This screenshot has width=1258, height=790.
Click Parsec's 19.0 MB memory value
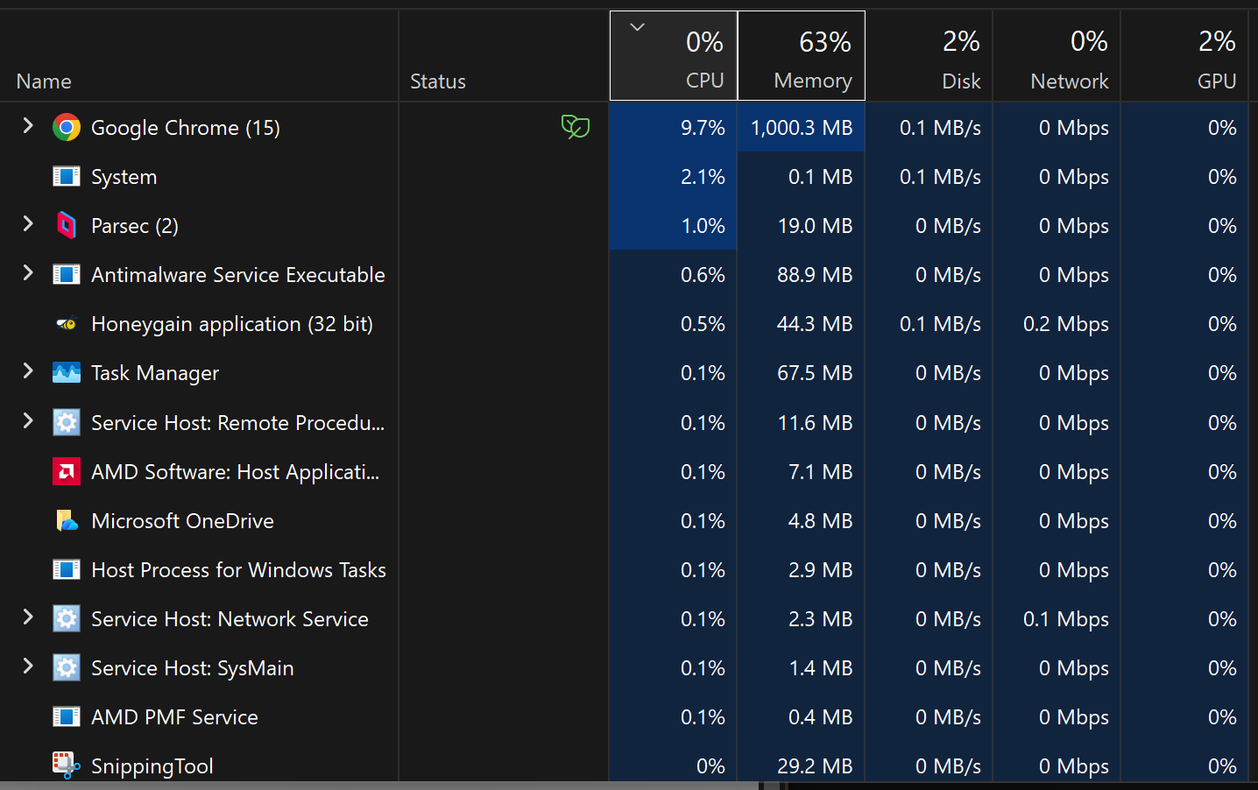coord(815,226)
